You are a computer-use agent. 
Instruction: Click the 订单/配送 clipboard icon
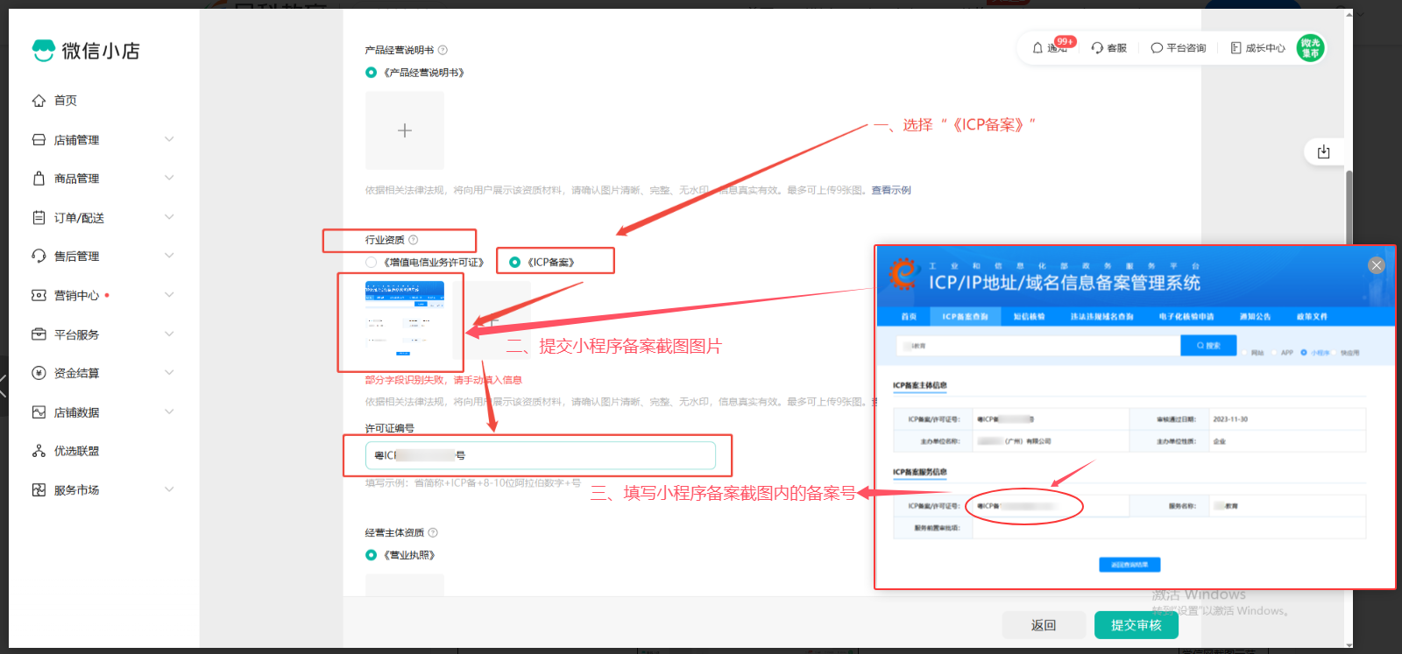(39, 218)
